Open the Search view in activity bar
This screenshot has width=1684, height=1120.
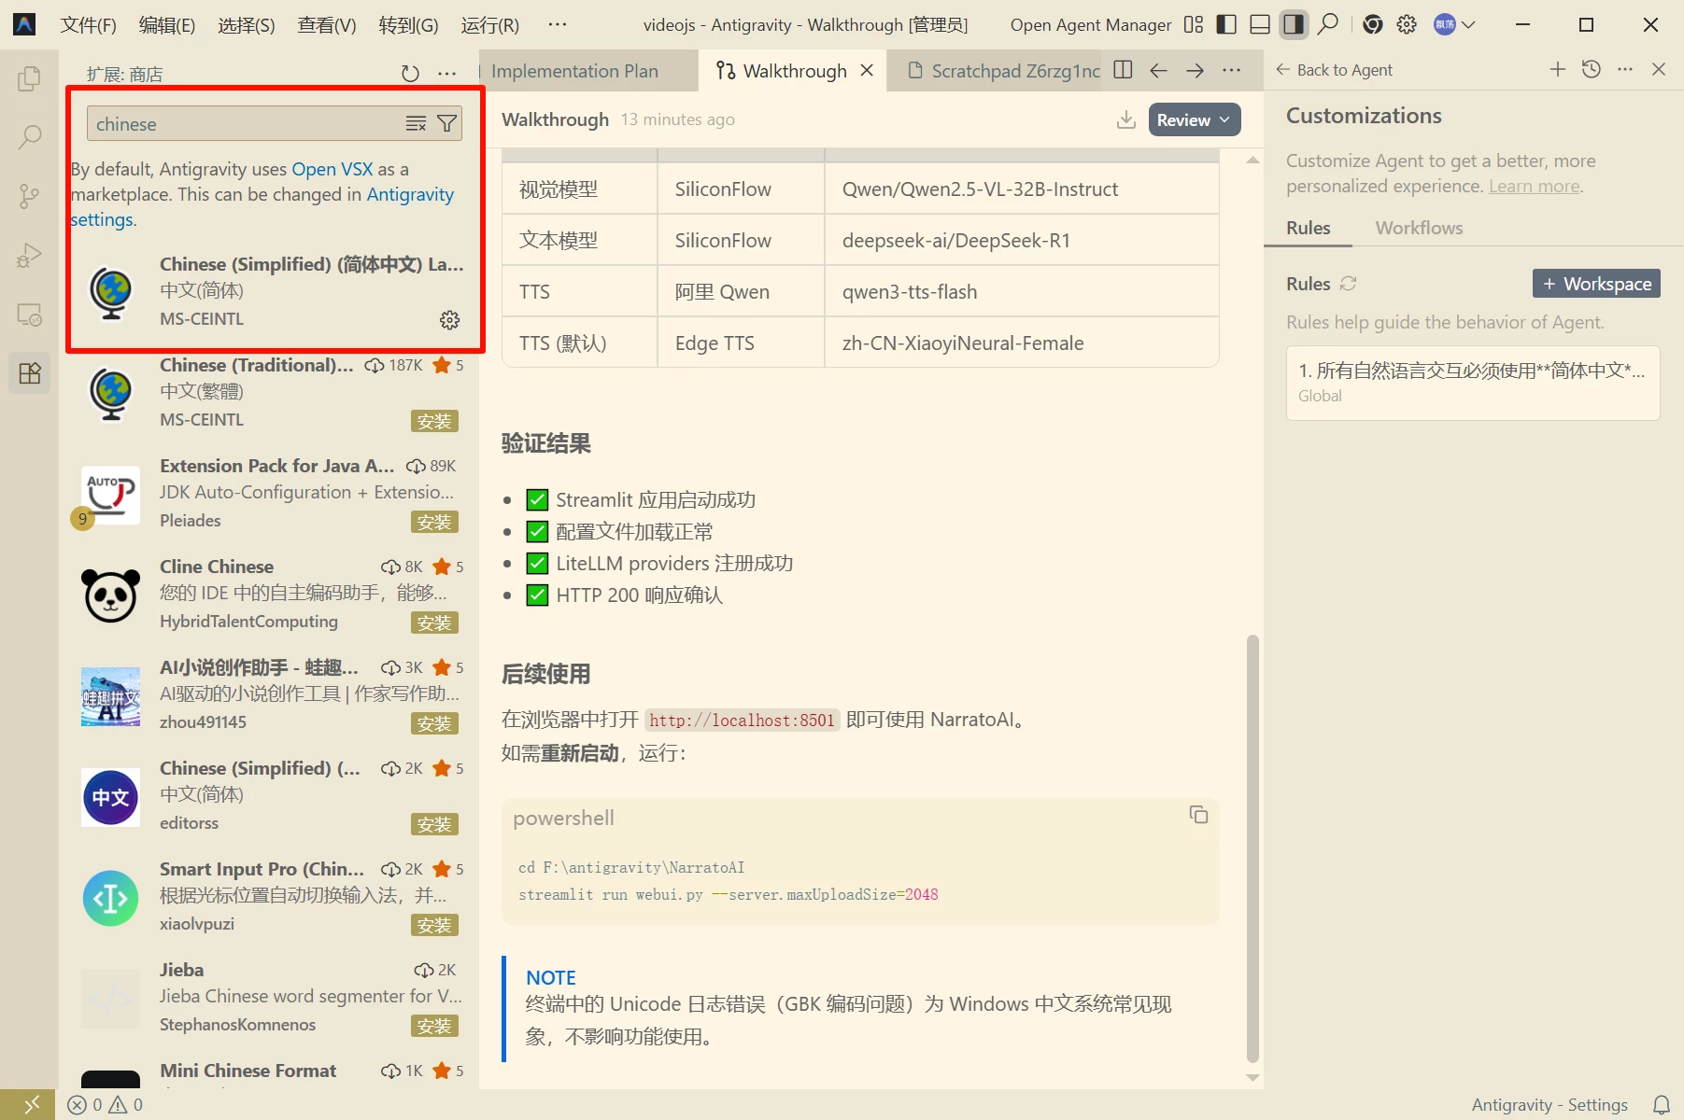29,138
